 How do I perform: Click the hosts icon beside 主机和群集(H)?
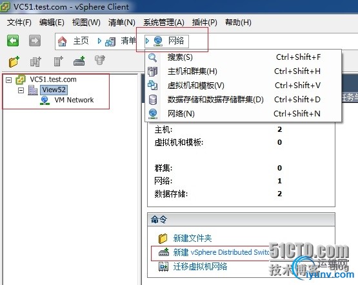(x=152, y=71)
